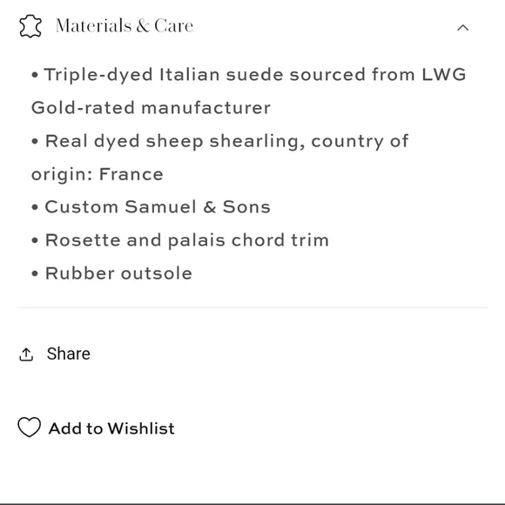Click the bullet dot before Custom Samuel

(35, 207)
